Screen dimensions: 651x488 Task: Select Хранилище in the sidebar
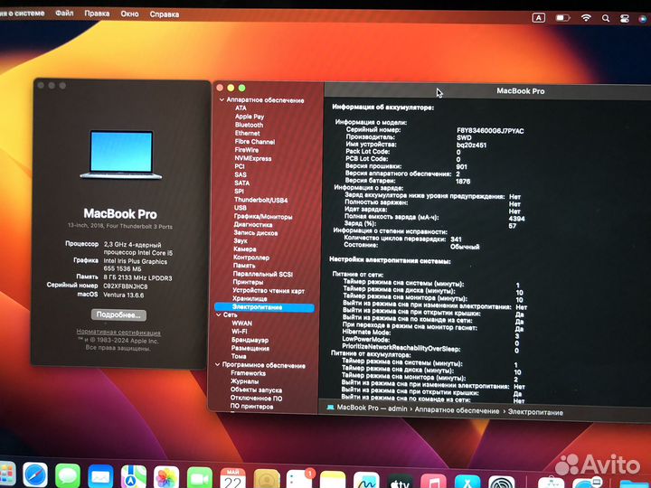[250, 298]
